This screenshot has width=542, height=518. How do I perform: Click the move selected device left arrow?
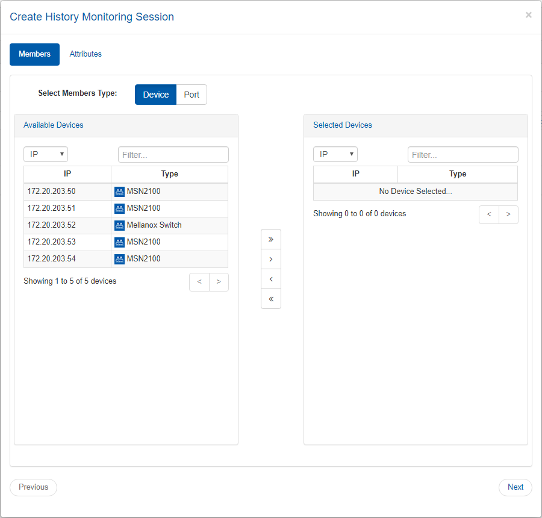coord(271,279)
